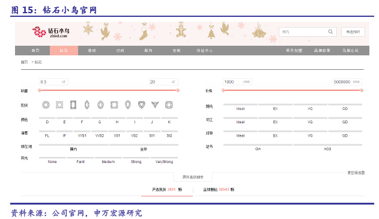Switch to the 全球美钻 50543 tab
The image size is (379, 219).
click(x=219, y=190)
